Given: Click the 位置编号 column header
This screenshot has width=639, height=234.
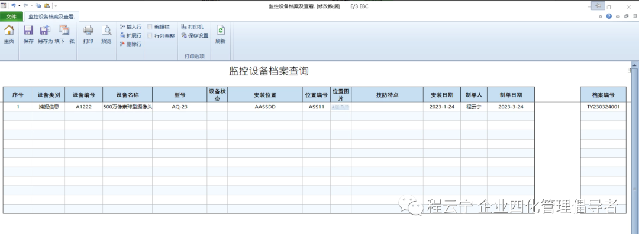Looking at the screenshot, I should click(x=316, y=95).
